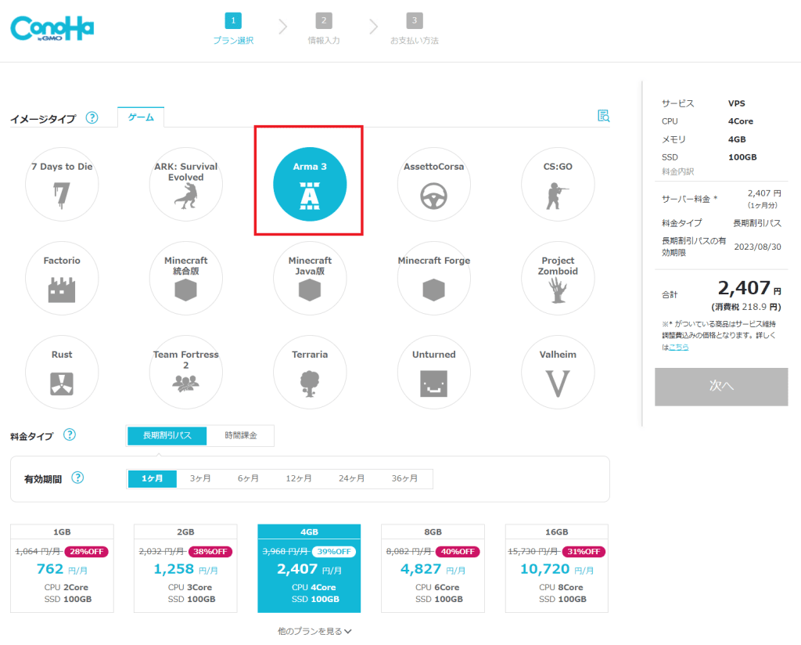Click the 合計 2,407 円 total amount
Screen dimensions: 801x645
click(x=749, y=289)
